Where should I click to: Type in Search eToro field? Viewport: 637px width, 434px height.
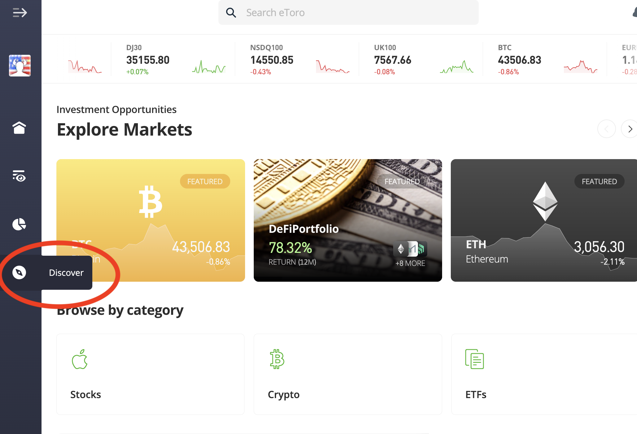click(x=356, y=13)
